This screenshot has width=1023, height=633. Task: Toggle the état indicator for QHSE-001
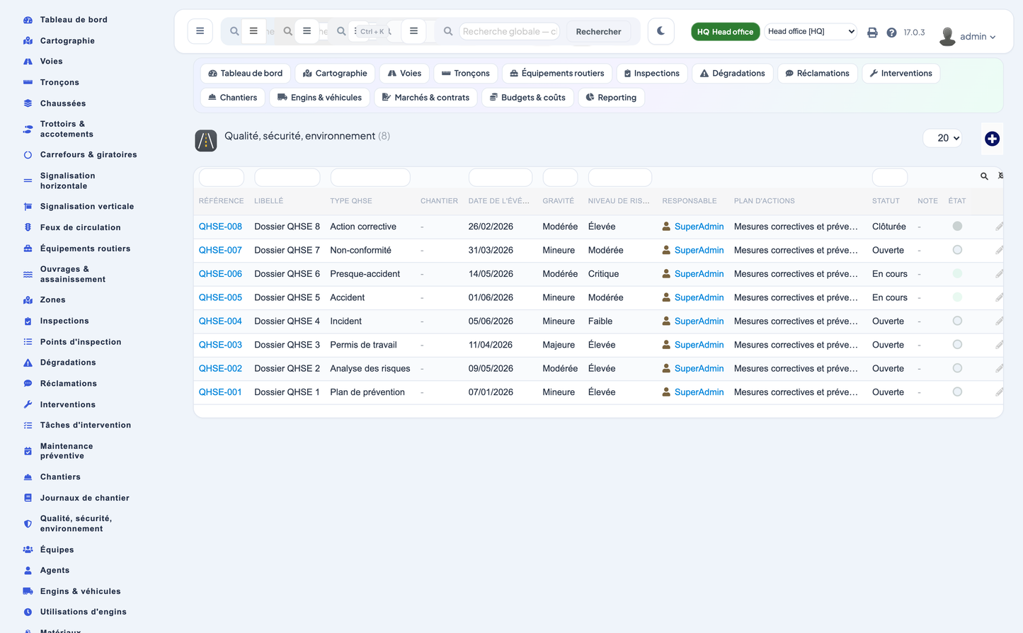(957, 392)
